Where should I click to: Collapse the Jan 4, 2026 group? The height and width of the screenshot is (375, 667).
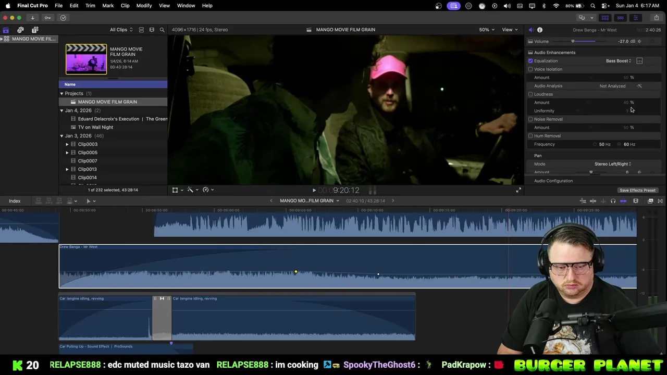[61, 110]
